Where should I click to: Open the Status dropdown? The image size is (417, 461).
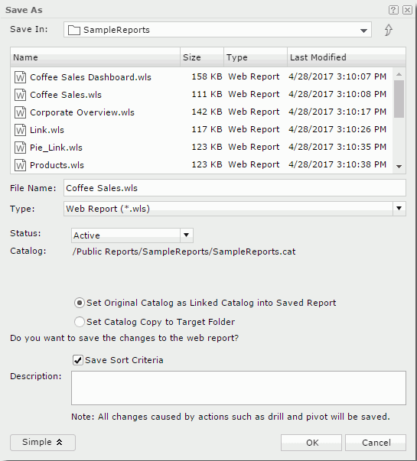186,235
